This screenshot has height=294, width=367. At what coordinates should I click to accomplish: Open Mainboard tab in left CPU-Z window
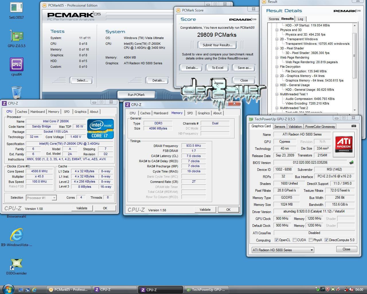click(x=38, y=112)
